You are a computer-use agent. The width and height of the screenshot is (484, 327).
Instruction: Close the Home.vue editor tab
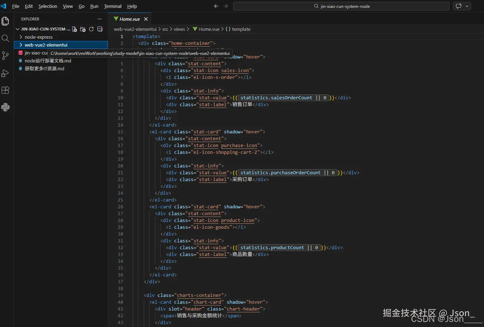point(146,19)
